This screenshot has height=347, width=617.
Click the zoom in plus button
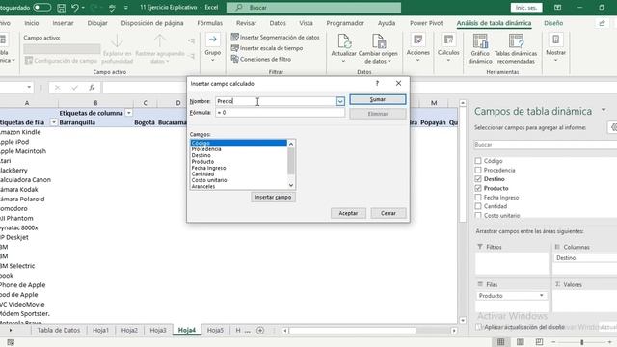click(609, 342)
